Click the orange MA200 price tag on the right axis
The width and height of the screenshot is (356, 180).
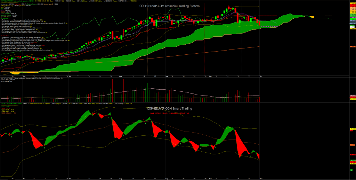[352, 47]
